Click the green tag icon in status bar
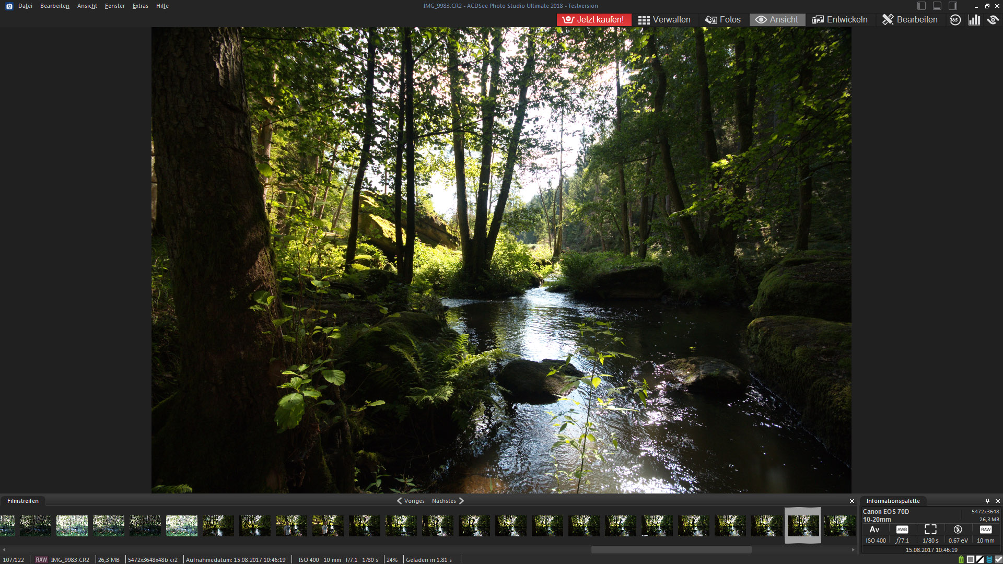The width and height of the screenshot is (1003, 564). pyautogui.click(x=961, y=559)
